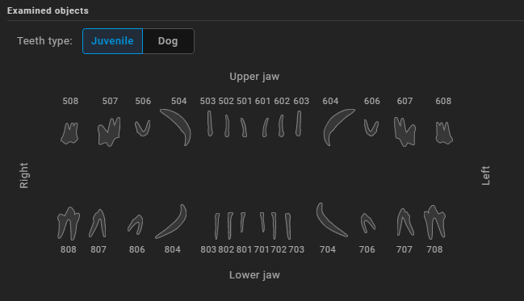Select lower incisor tooth 801
524x301 pixels.
pos(242,222)
